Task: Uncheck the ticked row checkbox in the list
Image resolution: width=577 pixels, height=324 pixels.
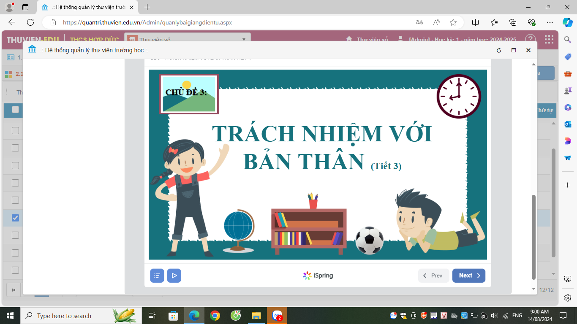Action: 16,218
